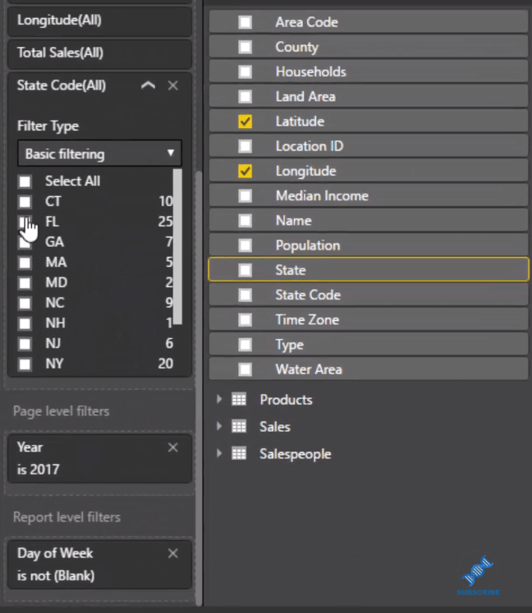
Task: Enable the Land Area field checkbox
Action: coord(245,97)
